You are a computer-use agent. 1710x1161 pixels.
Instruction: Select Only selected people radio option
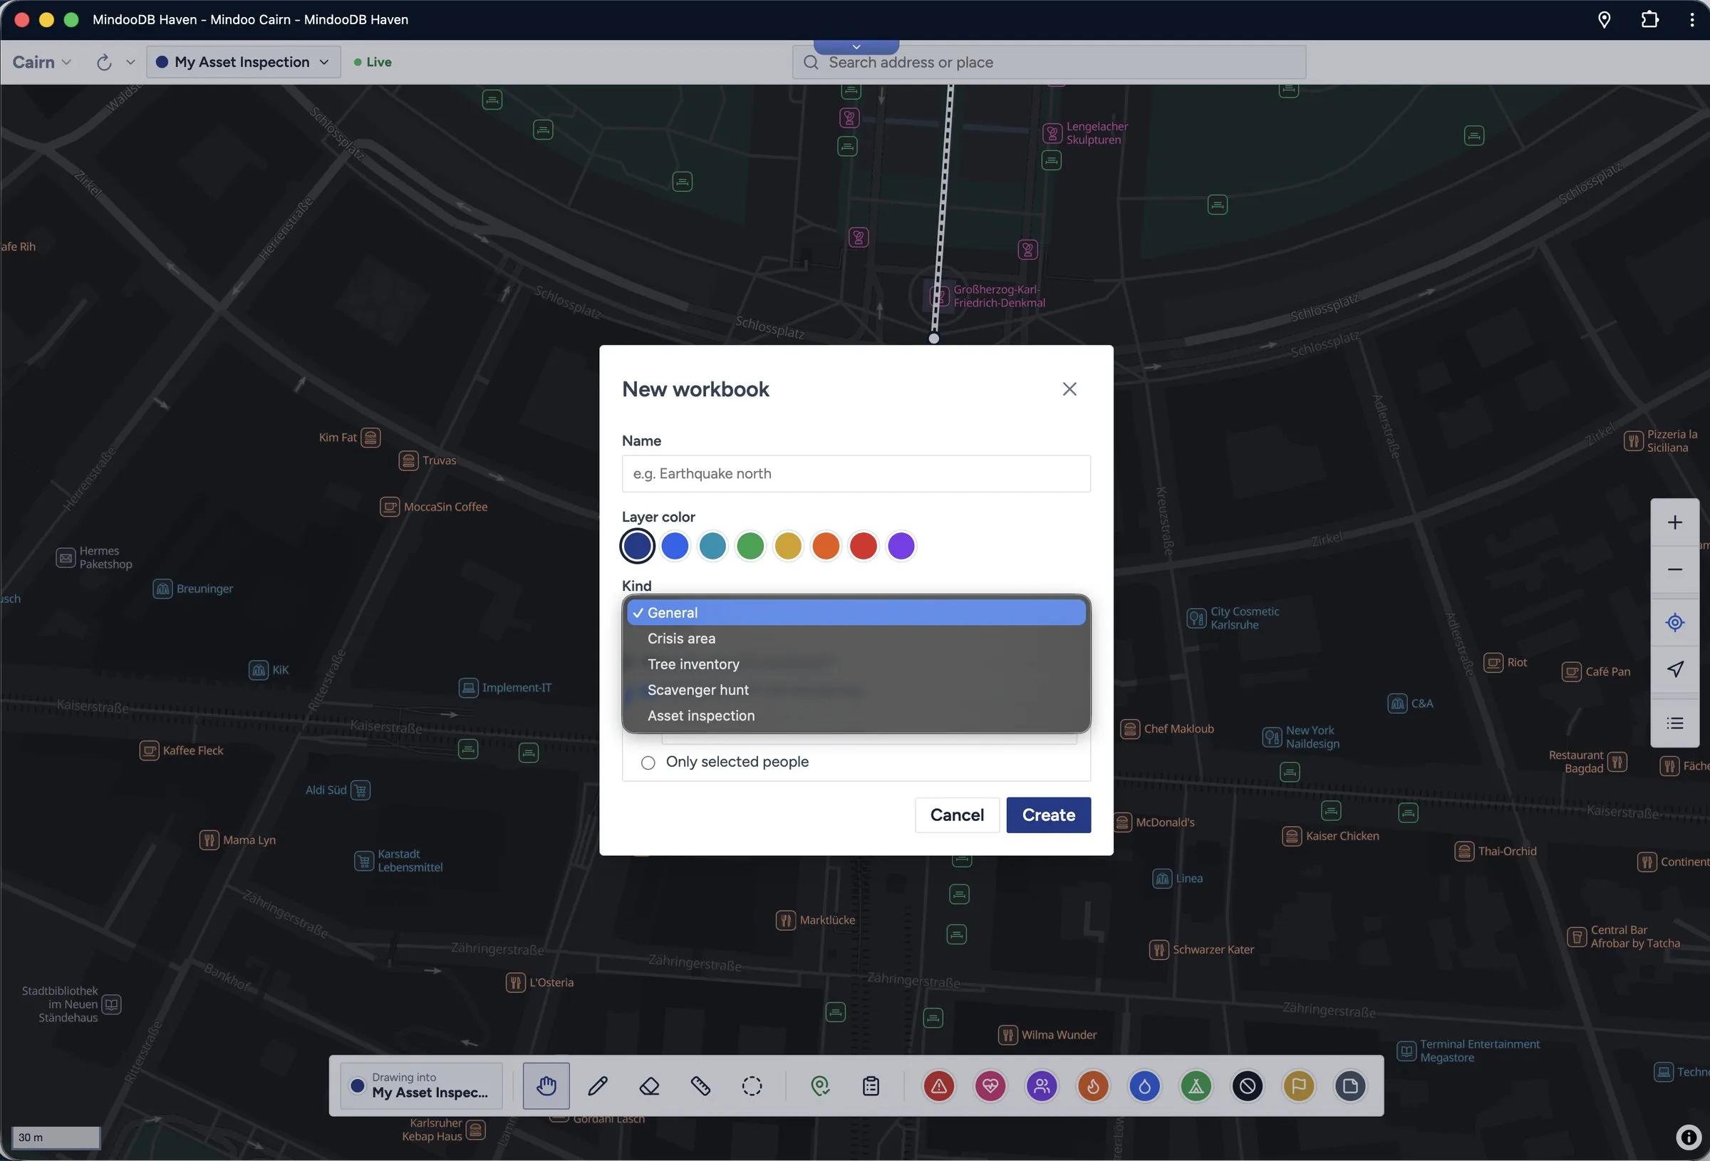click(648, 762)
